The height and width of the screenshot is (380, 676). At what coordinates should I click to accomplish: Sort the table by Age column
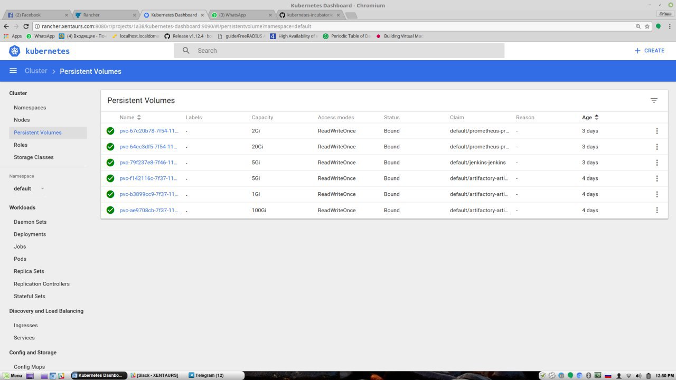[590, 117]
